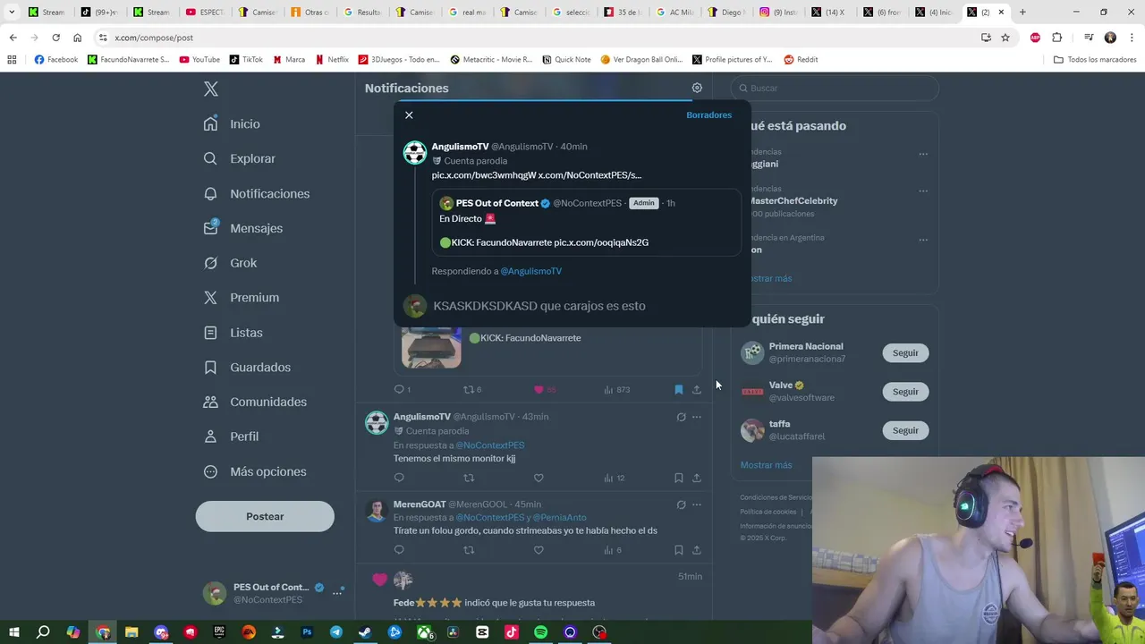Screen dimensions: 1145x644
Task: Like the MerenGOAT reply
Action: pos(539,550)
